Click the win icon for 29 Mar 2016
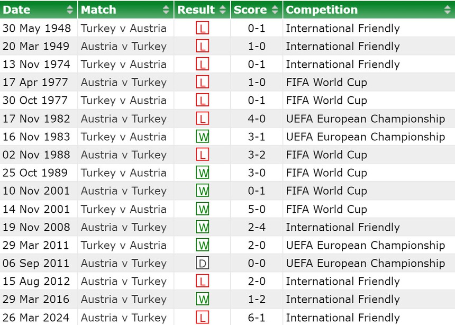The height and width of the screenshot is (325, 455). point(202,299)
